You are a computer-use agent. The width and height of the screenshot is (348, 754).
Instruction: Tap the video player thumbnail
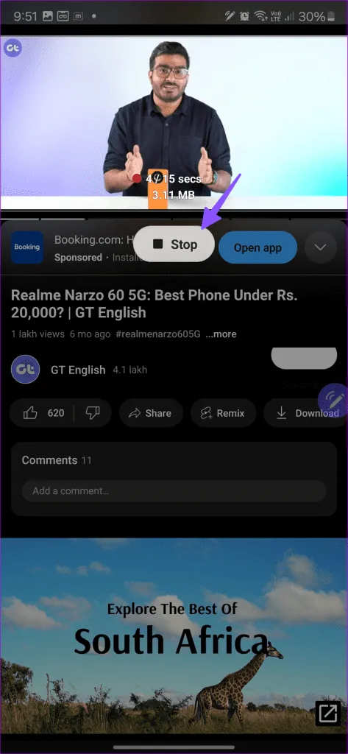[174, 123]
